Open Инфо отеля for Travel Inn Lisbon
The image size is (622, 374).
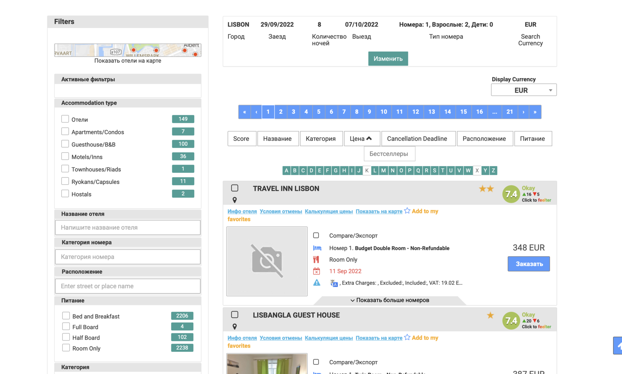pyautogui.click(x=242, y=211)
